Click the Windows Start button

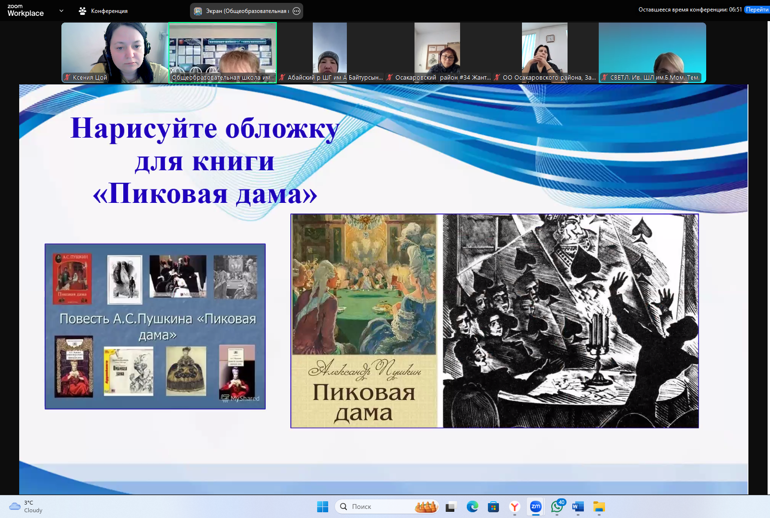coord(322,506)
